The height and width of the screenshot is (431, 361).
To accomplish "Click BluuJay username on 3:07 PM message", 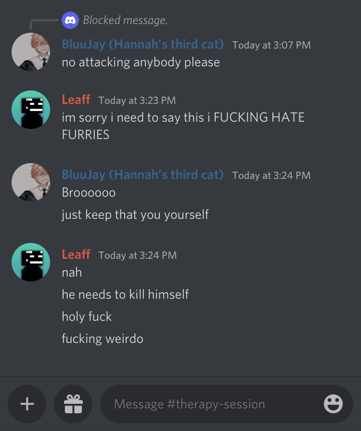I will tap(142, 44).
